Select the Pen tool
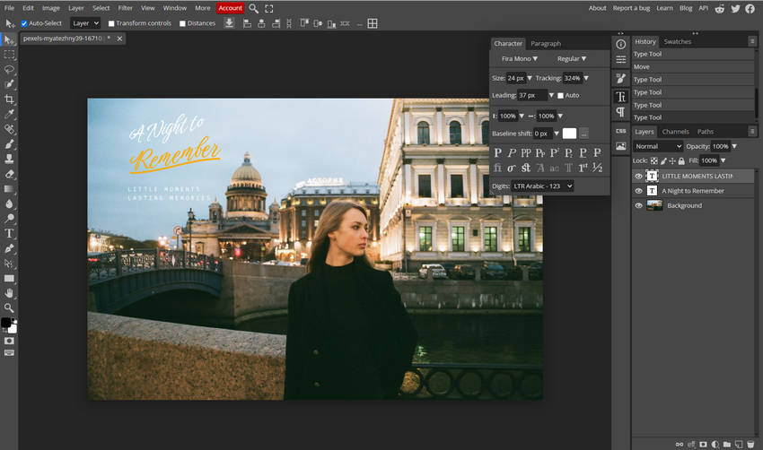 (x=9, y=248)
